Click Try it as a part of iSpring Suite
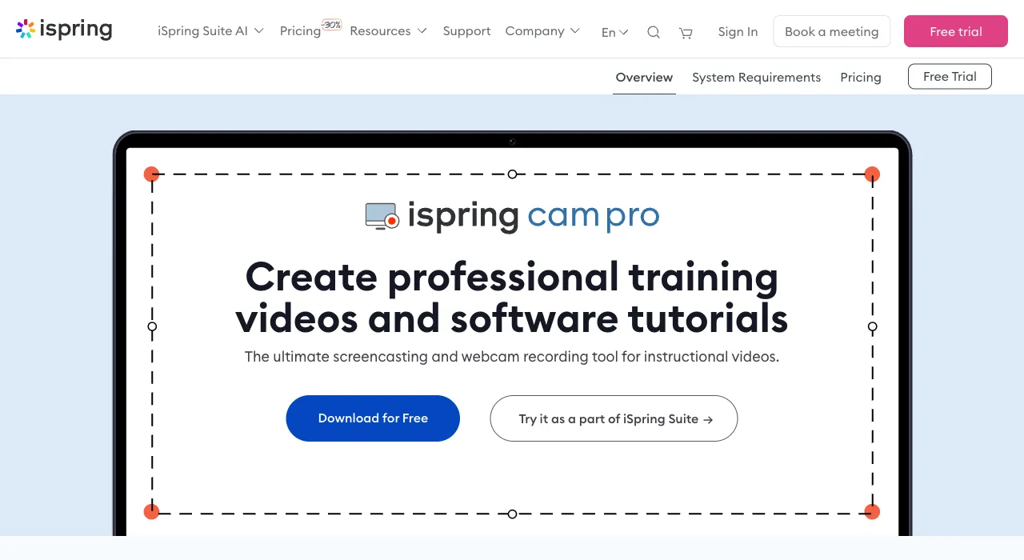The height and width of the screenshot is (560, 1024). click(614, 418)
